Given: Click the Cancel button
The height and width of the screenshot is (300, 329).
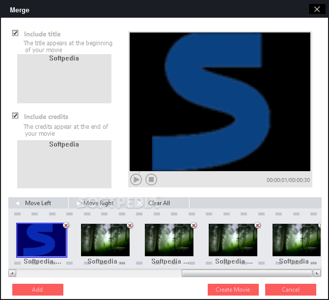Looking at the screenshot, I should [291, 290].
